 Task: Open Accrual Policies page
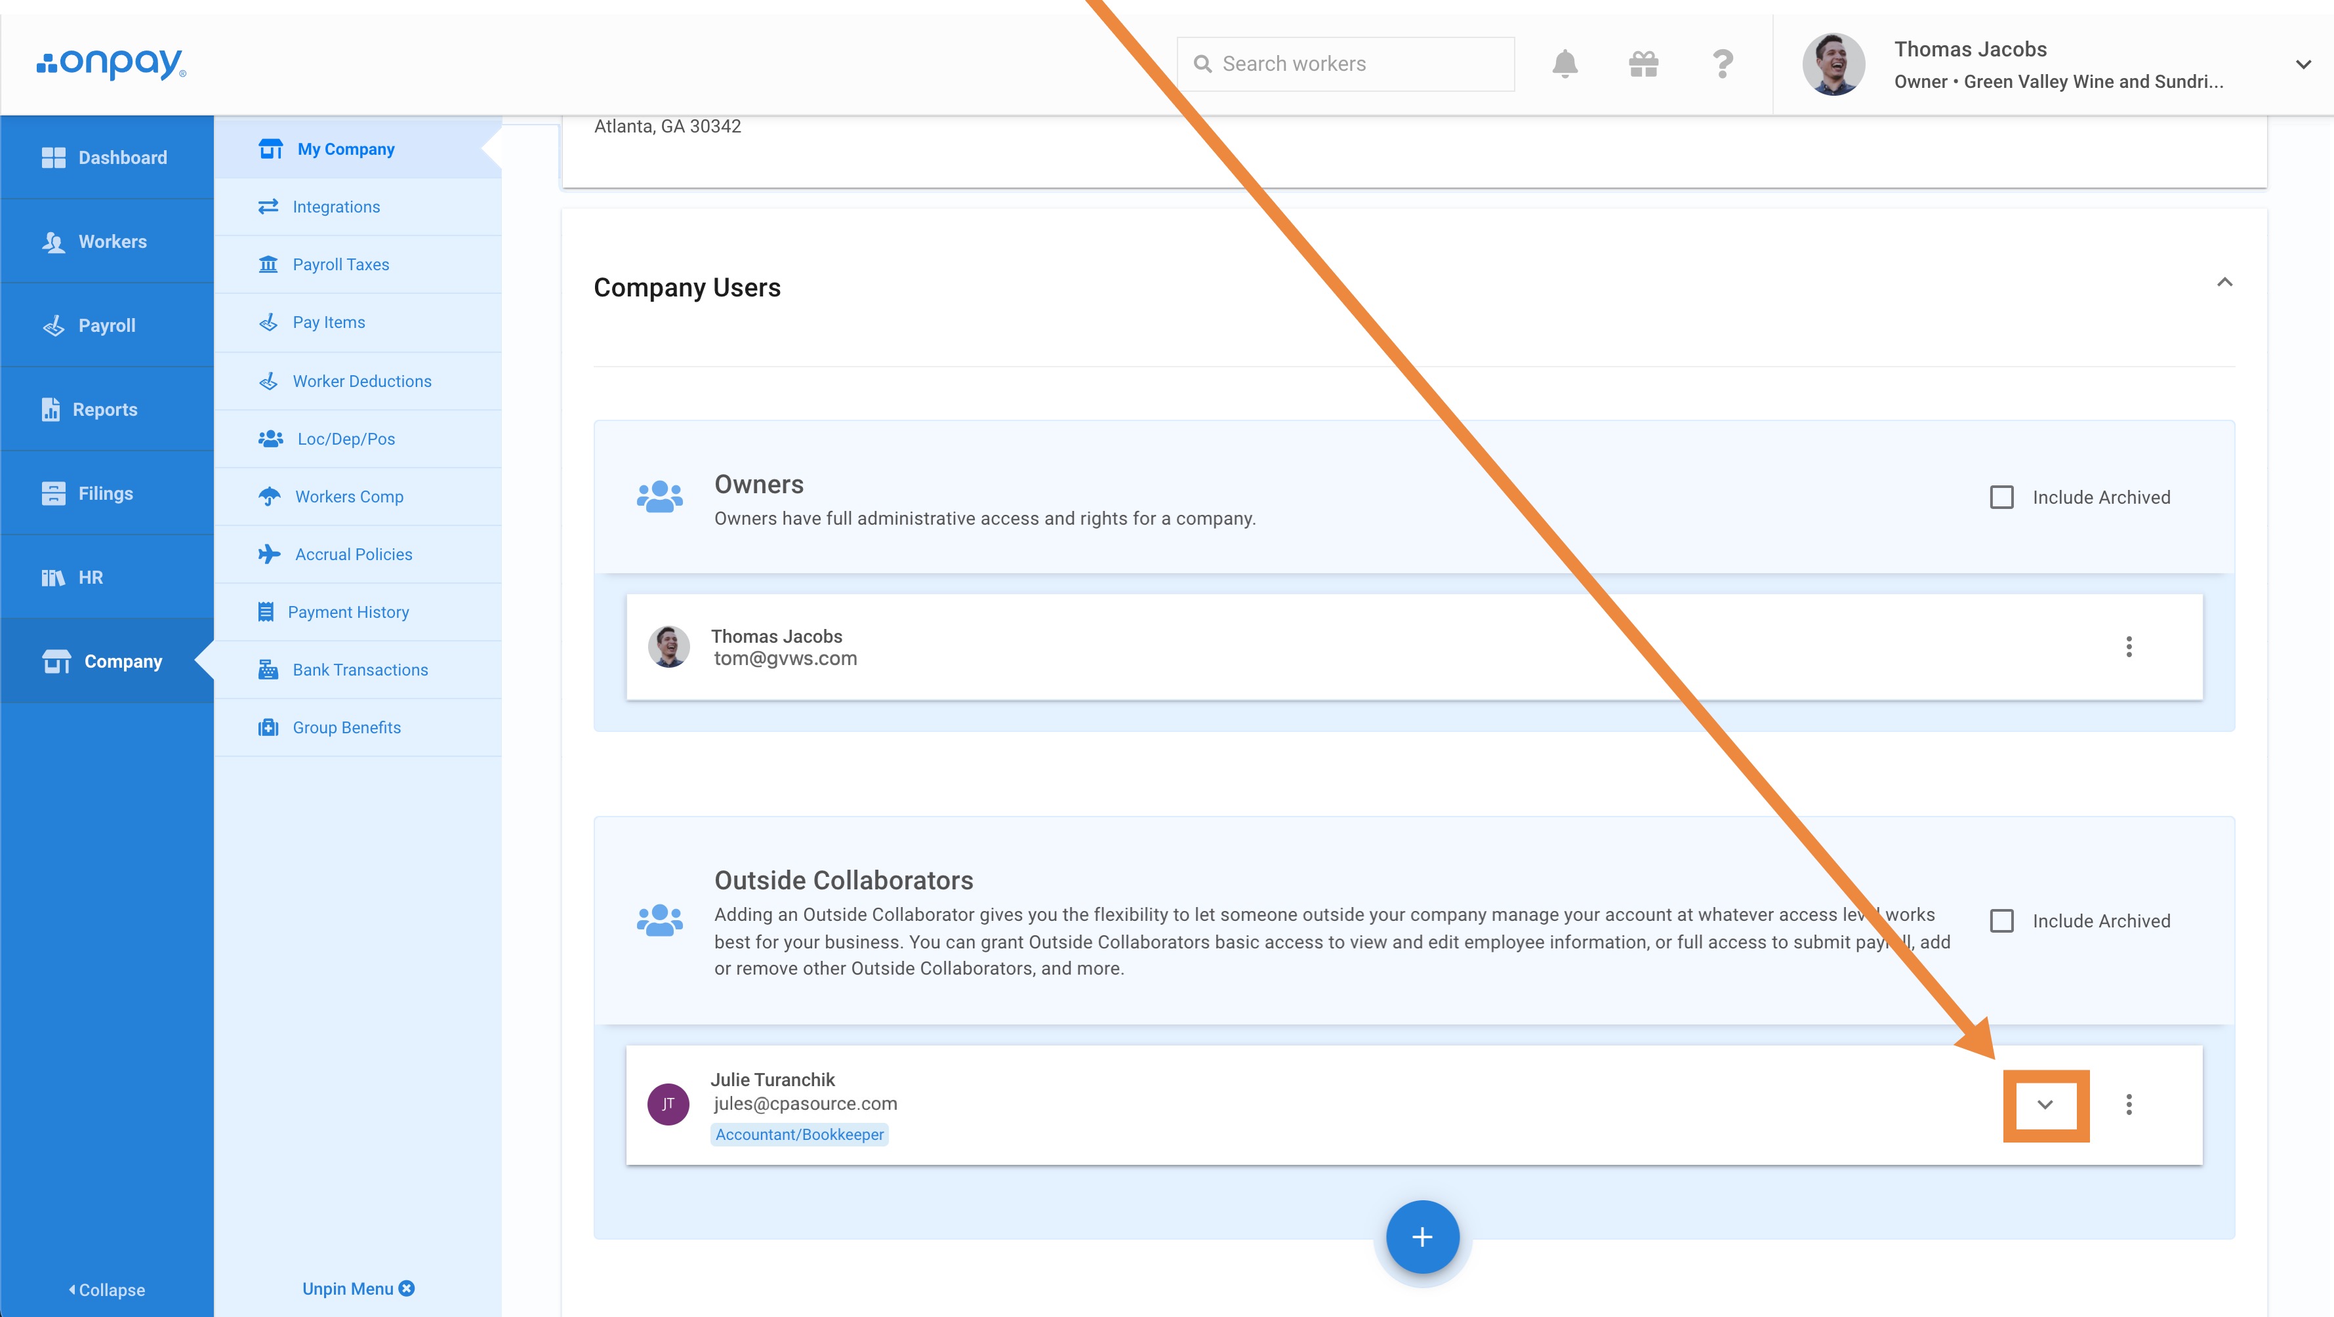coord(358,554)
